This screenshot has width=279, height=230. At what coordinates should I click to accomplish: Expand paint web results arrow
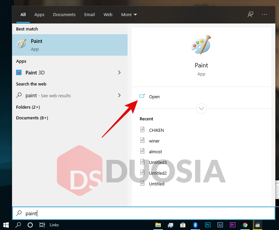(x=120, y=95)
